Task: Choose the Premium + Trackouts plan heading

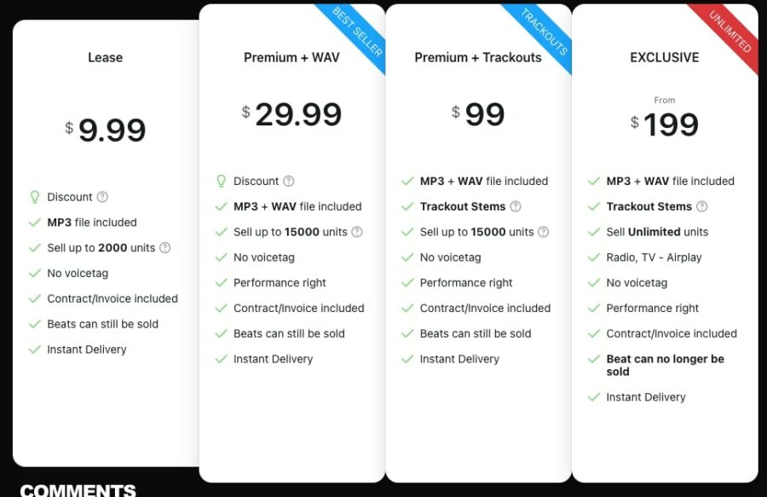Action: 478,58
